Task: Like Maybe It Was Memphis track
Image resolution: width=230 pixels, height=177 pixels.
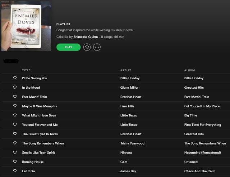Action: [15, 106]
